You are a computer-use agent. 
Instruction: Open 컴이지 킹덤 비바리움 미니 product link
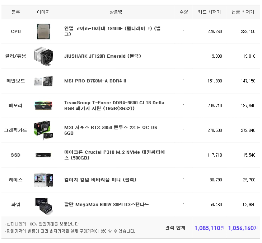coord(100,180)
